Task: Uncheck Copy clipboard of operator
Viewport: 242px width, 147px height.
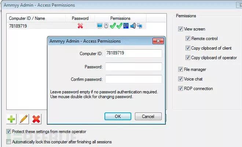Action: click(x=188, y=58)
